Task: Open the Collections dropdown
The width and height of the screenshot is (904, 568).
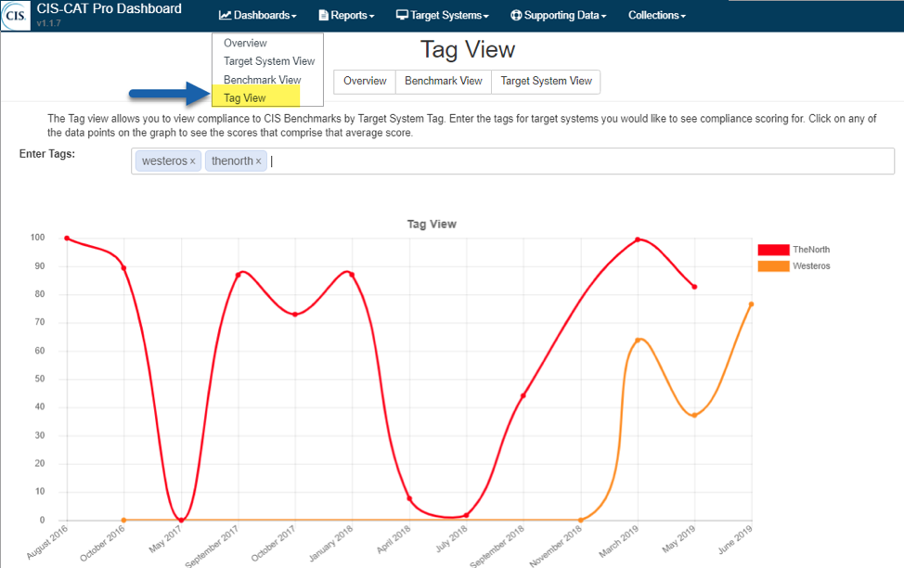Action: pos(657,16)
